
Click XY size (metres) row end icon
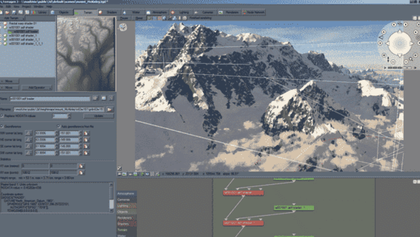(81, 166)
